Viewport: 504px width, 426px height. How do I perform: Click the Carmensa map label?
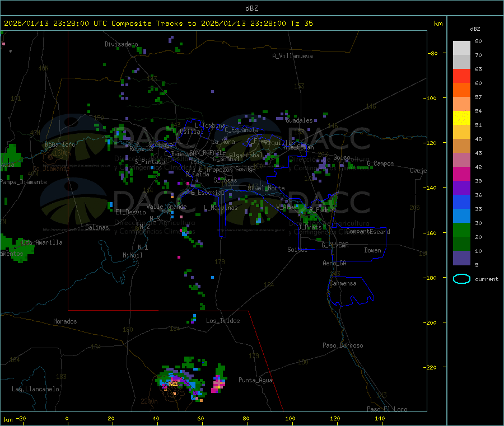(343, 283)
